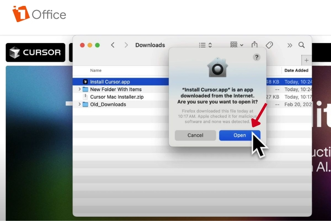Screen dimensions: 331x221
Task: Cancel the app open warning dialog
Action: tap(195, 135)
